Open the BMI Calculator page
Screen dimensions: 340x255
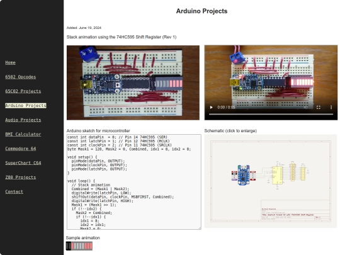tap(23, 134)
